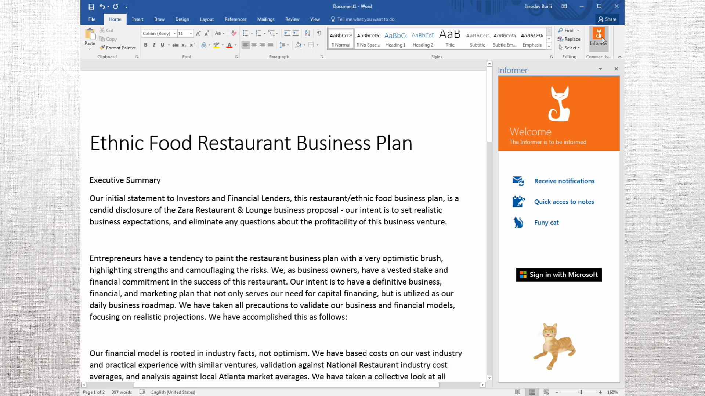The image size is (705, 396).
Task: Expand the Styles gallery more arrow
Action: pyautogui.click(x=549, y=47)
